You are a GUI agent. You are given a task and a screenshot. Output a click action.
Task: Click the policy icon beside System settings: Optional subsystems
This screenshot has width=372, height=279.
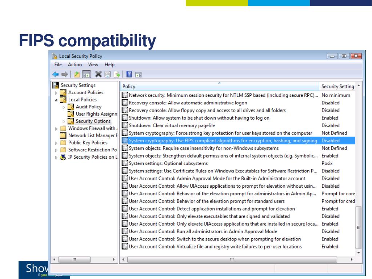125,163
